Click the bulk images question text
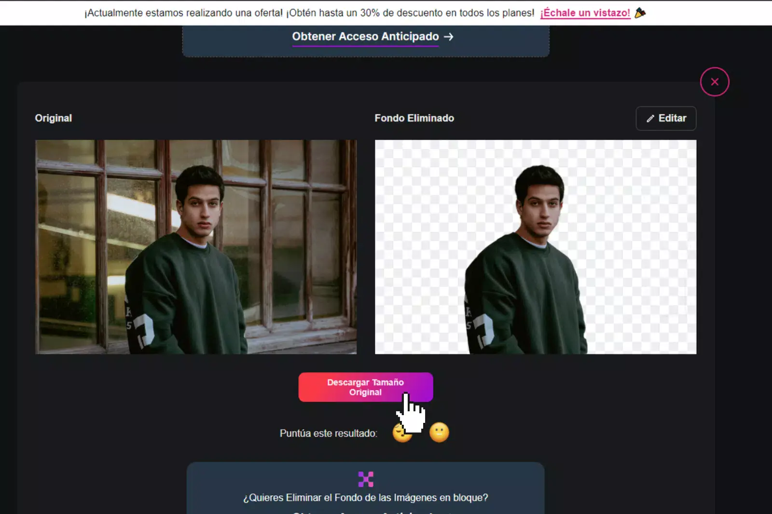Viewport: 772px width, 514px height. (x=365, y=497)
